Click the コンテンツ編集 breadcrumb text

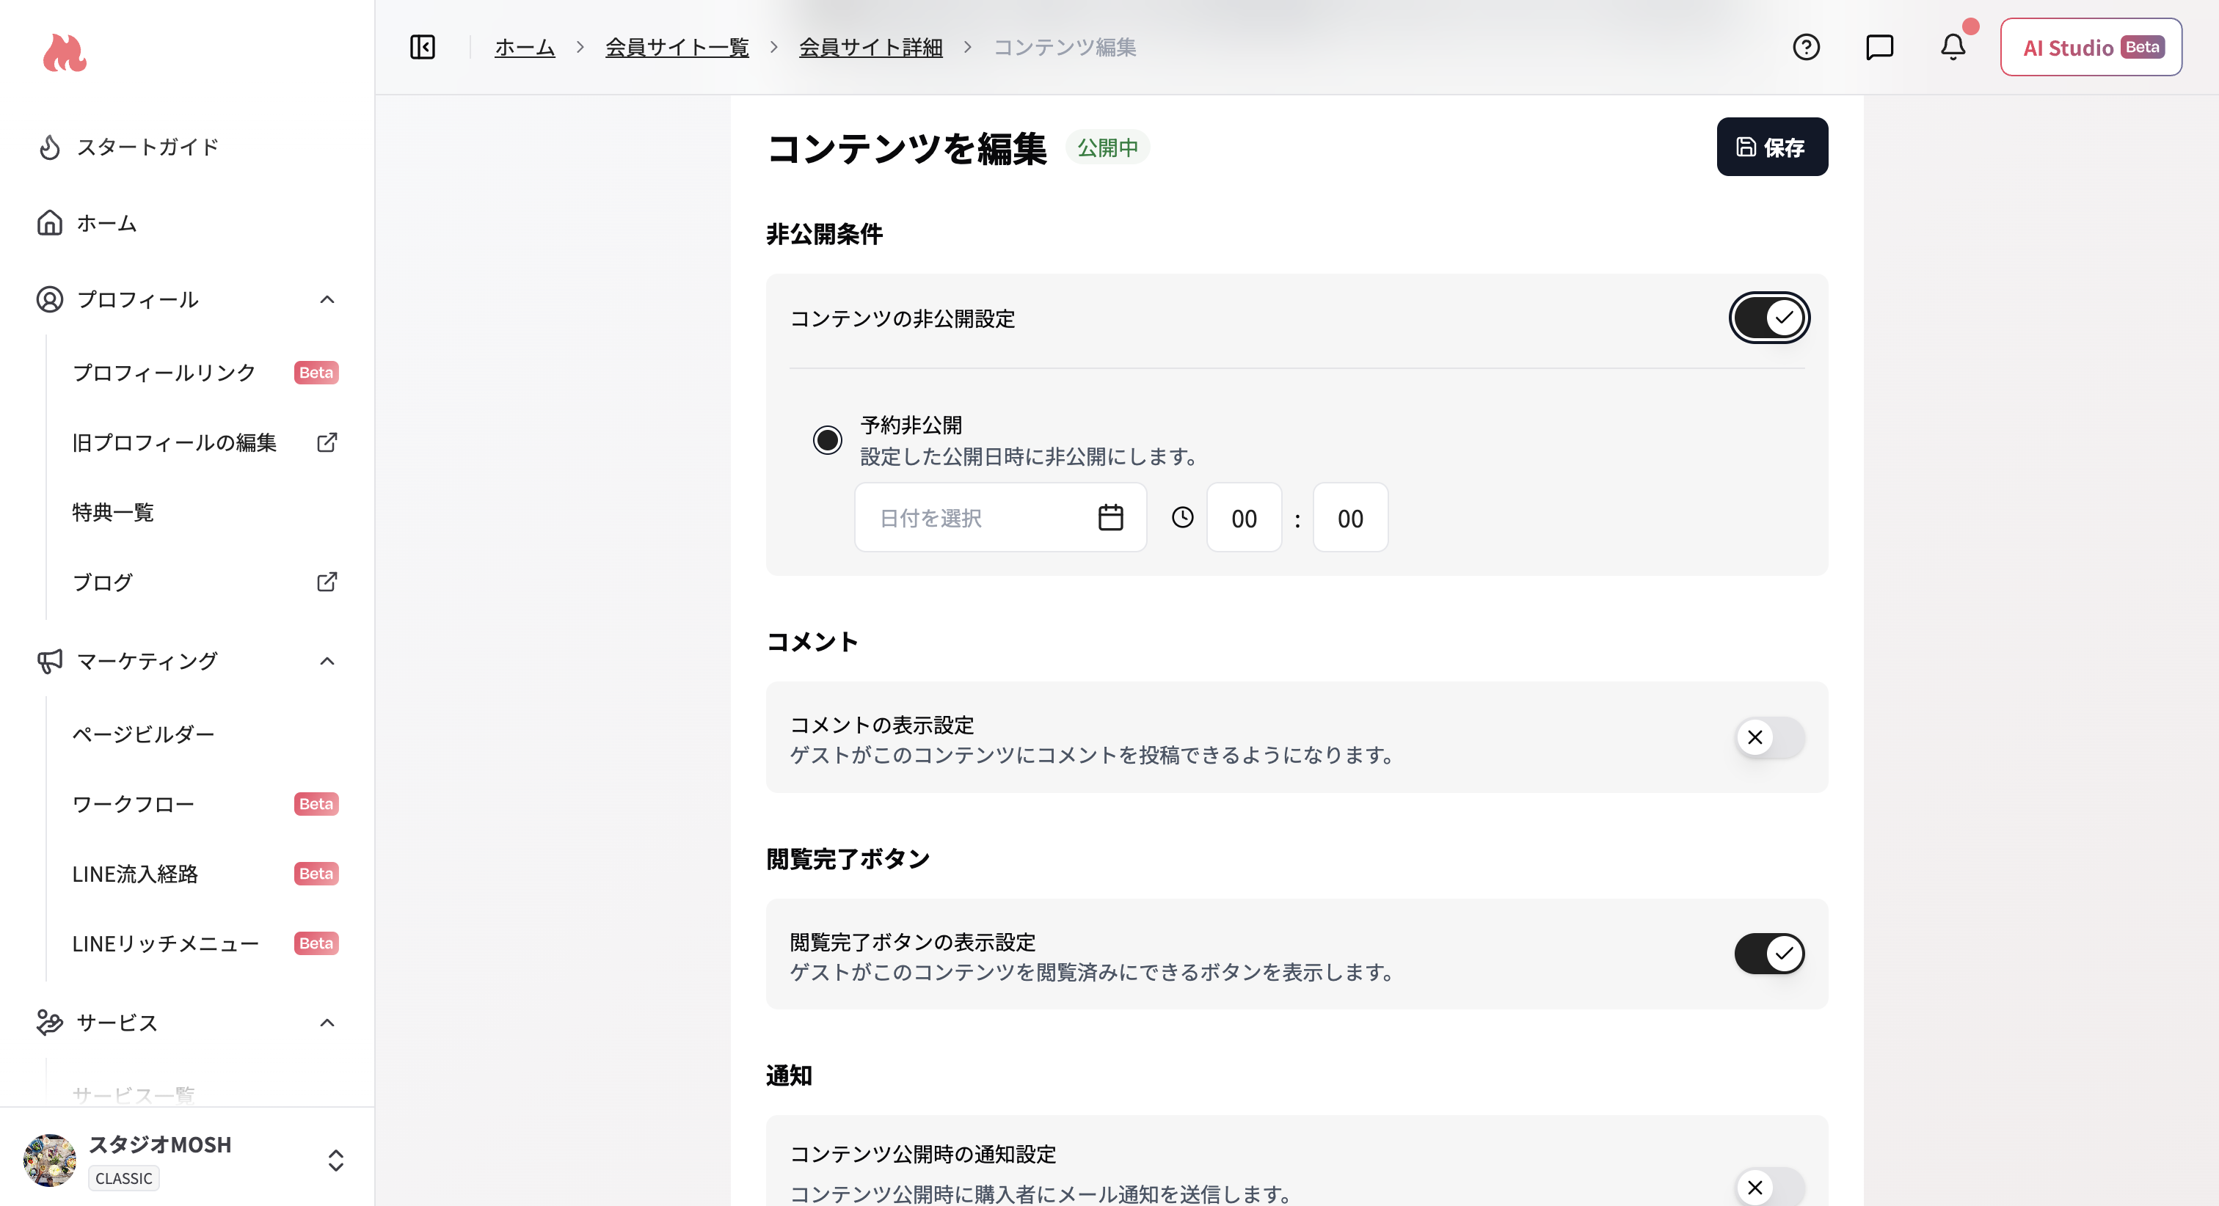(1065, 48)
